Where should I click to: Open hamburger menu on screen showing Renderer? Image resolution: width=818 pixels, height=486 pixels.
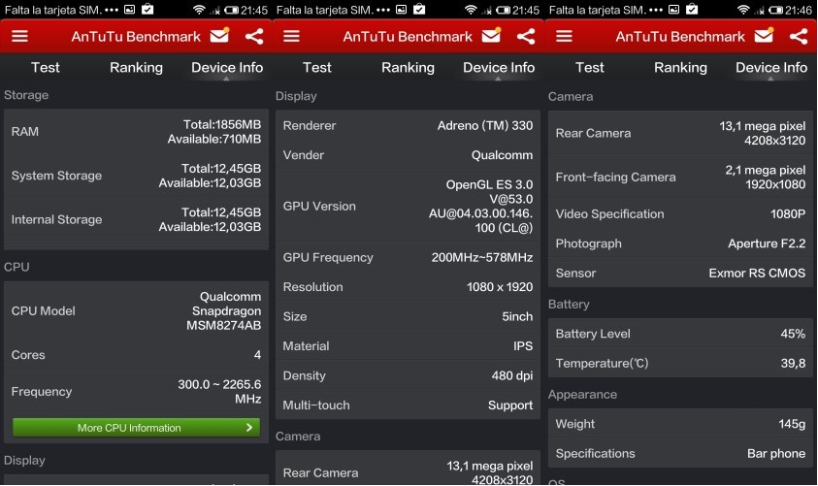[292, 37]
